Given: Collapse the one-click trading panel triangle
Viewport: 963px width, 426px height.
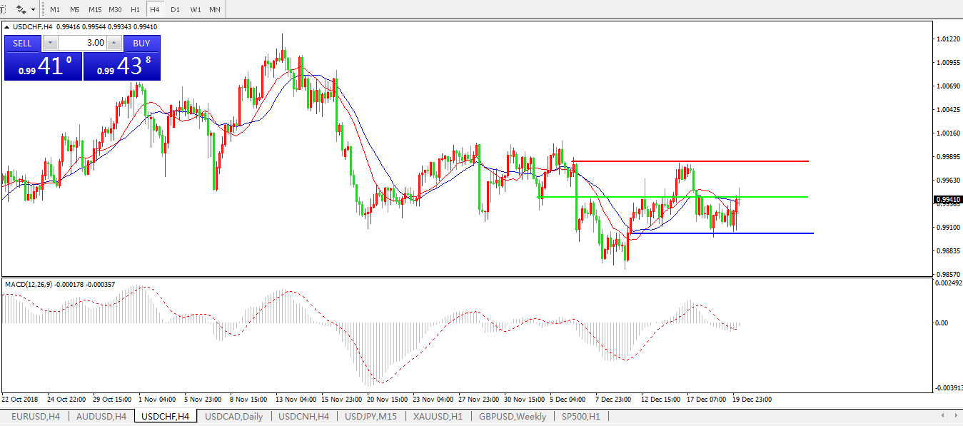Looking at the screenshot, I should (7, 27).
